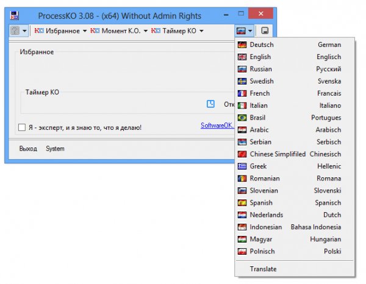Select Deutsch language entry
The image size is (366, 284).
pos(295,44)
